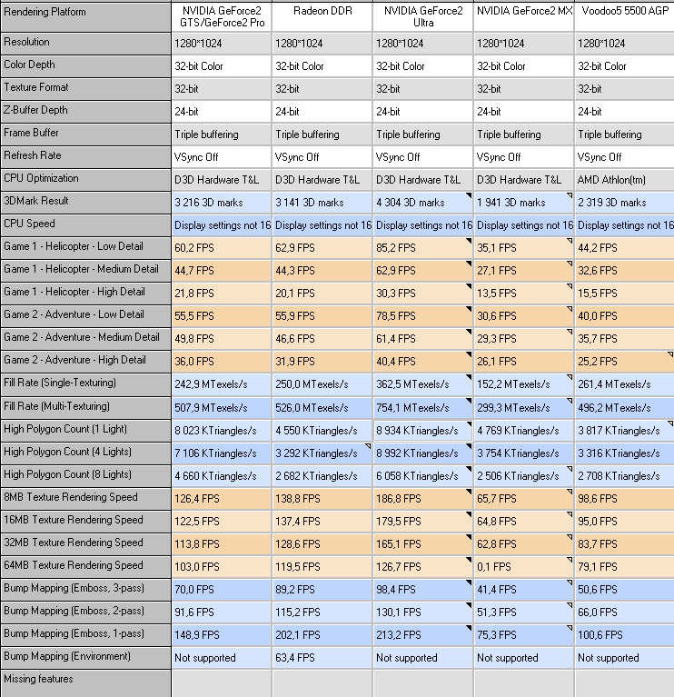674x697 pixels.
Task: Select GeForce2 GTS 242,9 MTexels/s cell
Action: tap(221, 384)
